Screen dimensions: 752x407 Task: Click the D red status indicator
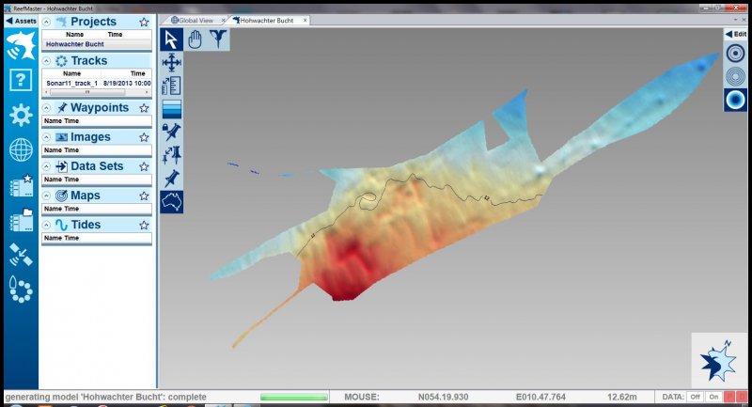tap(742, 397)
